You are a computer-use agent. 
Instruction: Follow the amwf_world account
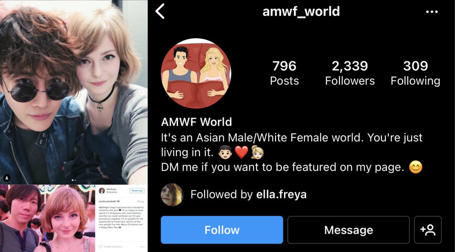(x=222, y=230)
